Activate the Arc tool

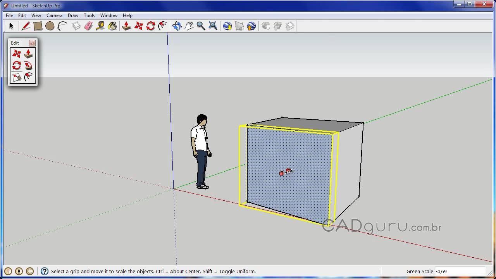62,26
